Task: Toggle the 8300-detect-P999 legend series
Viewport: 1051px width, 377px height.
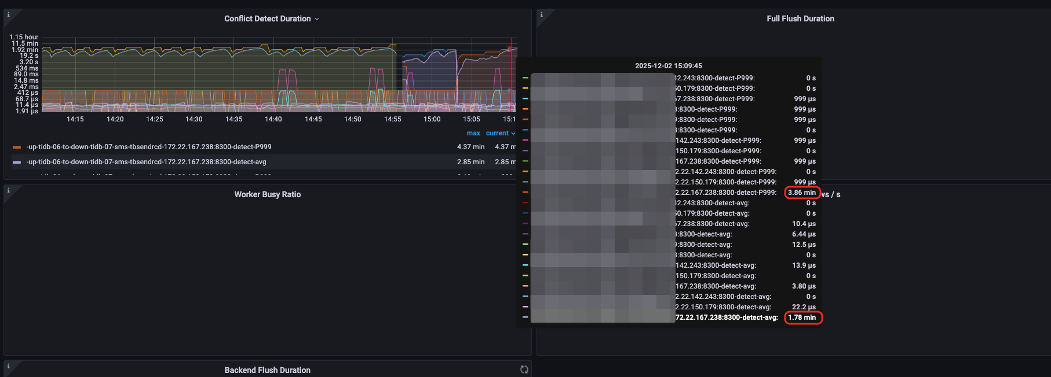Action: click(x=149, y=147)
